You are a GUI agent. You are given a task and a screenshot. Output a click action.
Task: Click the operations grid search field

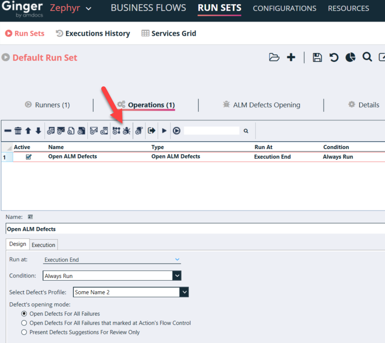click(212, 131)
